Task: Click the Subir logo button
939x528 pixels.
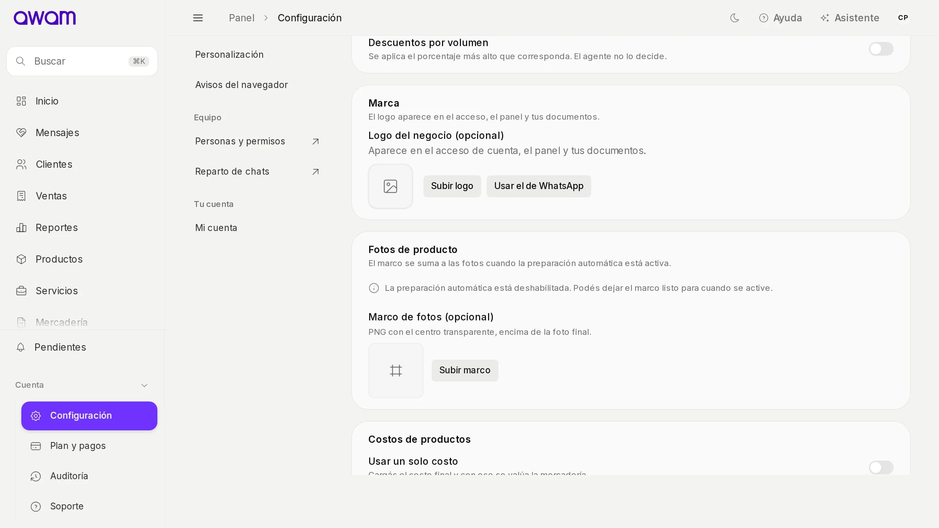Action: [452, 186]
